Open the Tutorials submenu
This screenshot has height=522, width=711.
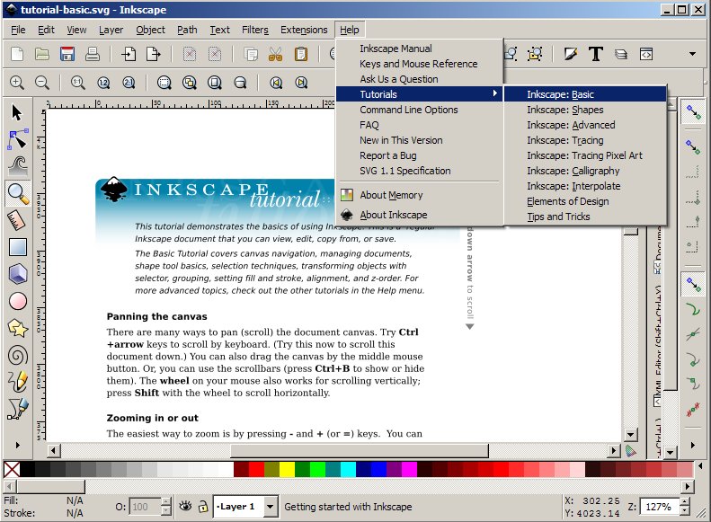[420, 94]
